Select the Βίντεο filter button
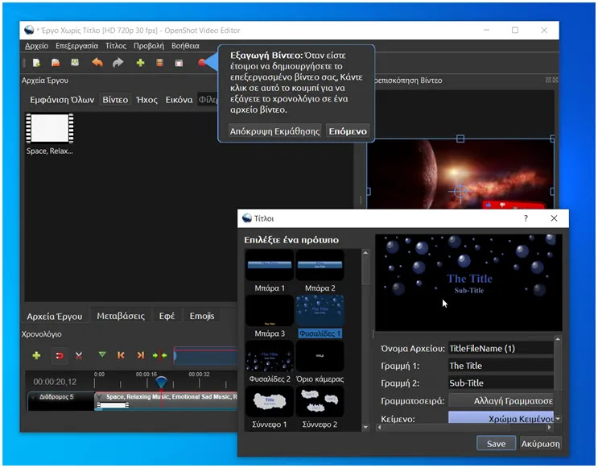598x468 pixels. point(115,100)
